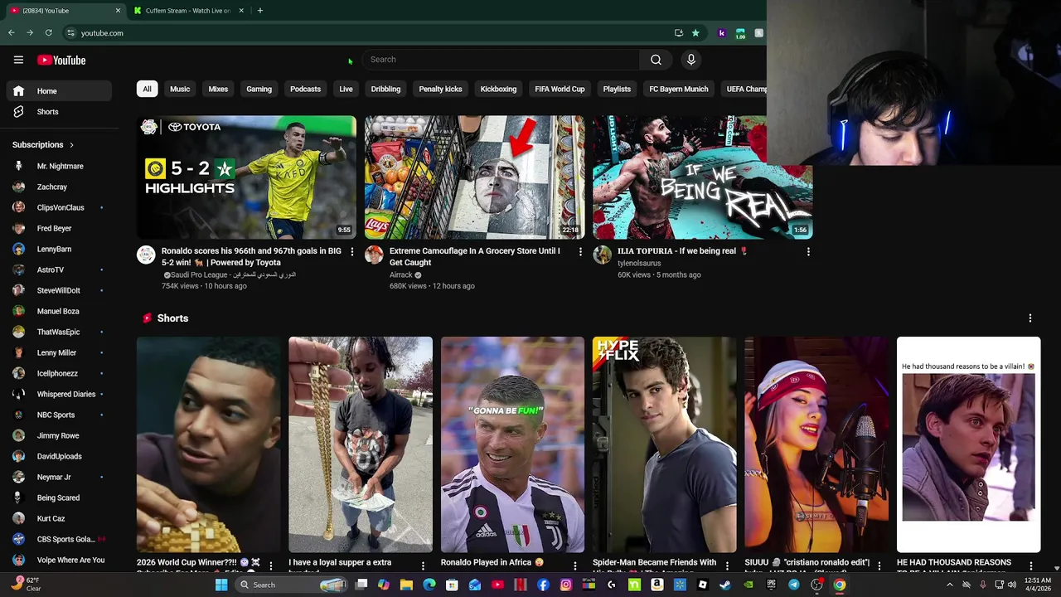Play the grocery store camouflage thumbnail
This screenshot has width=1061, height=597.
(x=474, y=177)
